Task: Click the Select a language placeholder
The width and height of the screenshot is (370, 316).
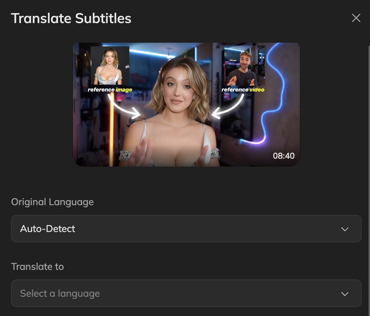Action: pyautogui.click(x=60, y=293)
